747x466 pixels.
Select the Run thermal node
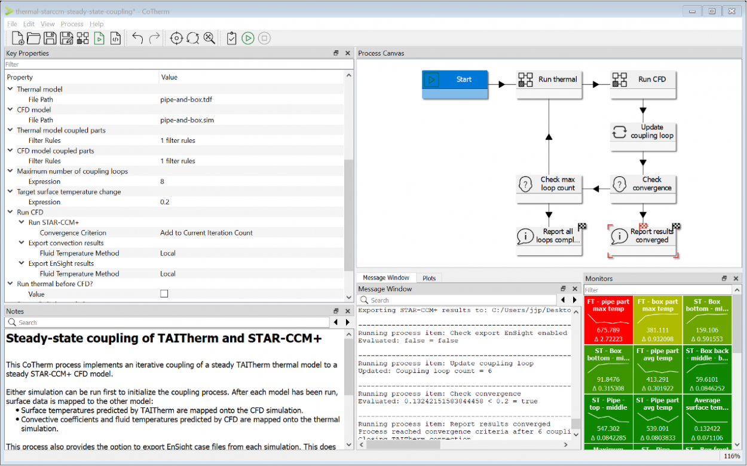[x=549, y=84]
